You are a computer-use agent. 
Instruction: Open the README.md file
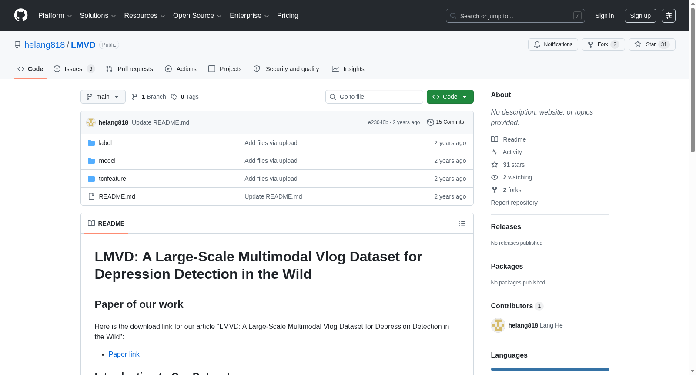pyautogui.click(x=117, y=196)
